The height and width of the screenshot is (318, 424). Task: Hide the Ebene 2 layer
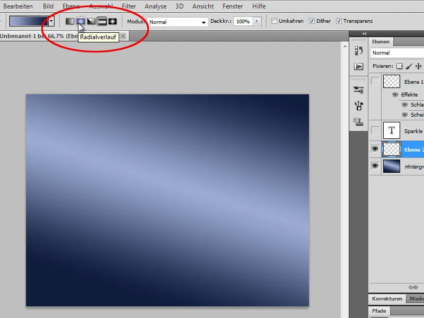point(375,149)
